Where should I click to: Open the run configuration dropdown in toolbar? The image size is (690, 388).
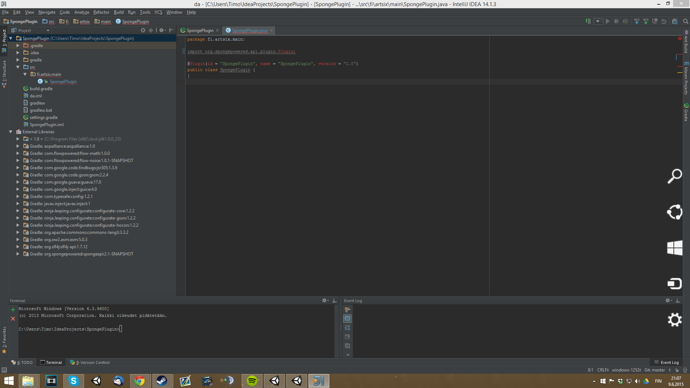pyautogui.click(x=598, y=21)
